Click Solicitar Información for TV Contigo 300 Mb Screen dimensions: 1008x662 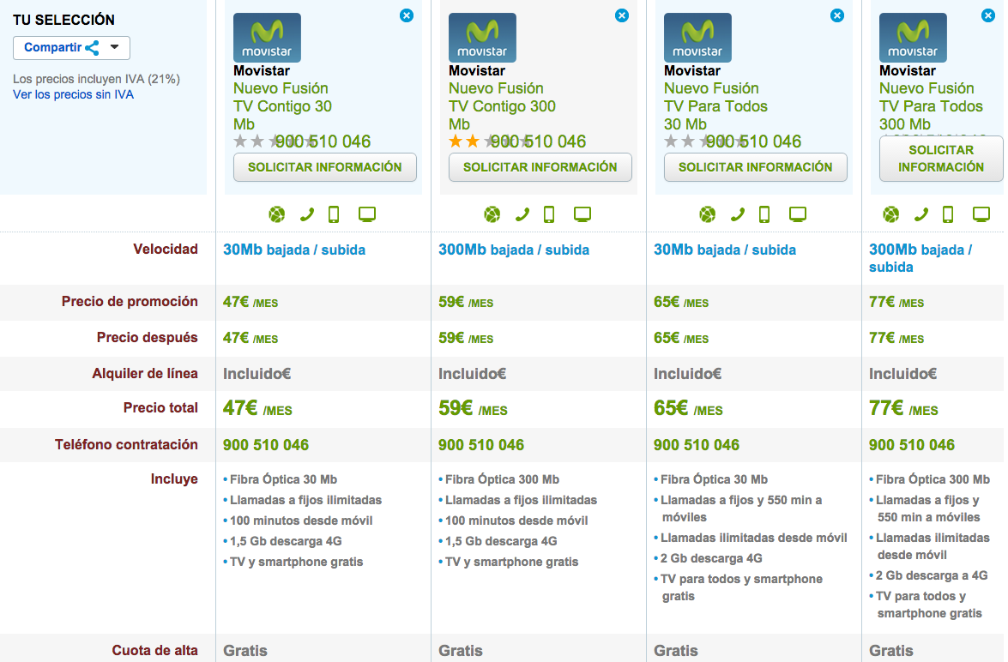point(540,167)
